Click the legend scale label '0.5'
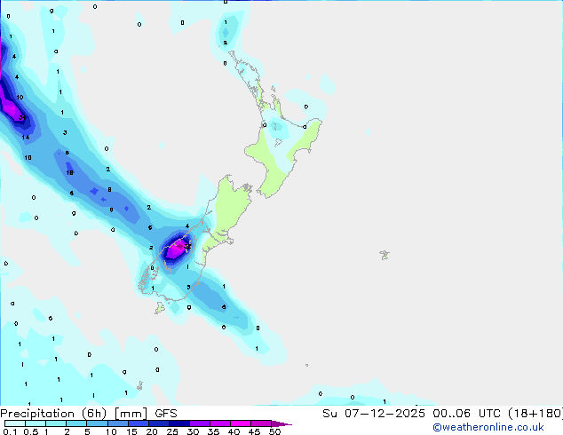563x435 pixels. (31, 431)
